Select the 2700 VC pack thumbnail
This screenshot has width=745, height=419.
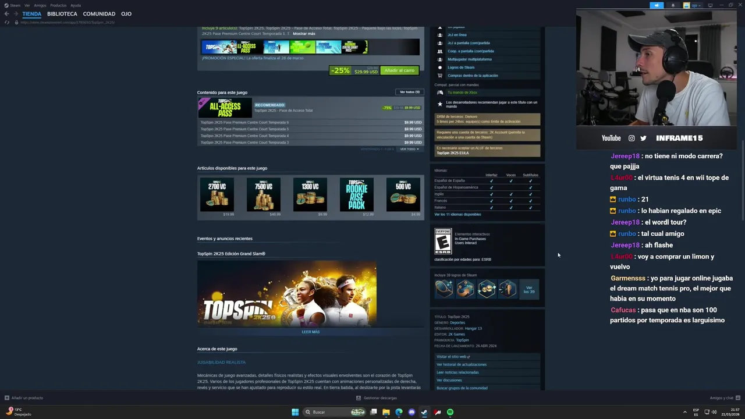[217, 194]
